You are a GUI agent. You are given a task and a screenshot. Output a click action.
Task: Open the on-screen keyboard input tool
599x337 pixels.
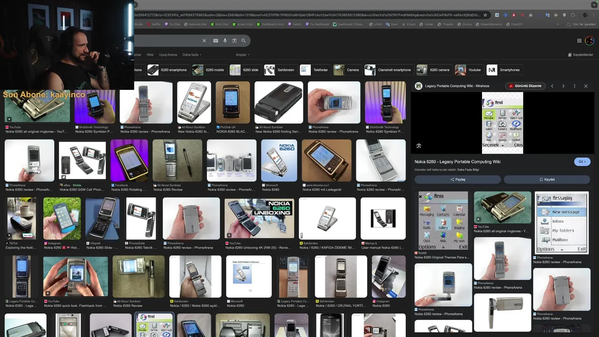point(216,41)
